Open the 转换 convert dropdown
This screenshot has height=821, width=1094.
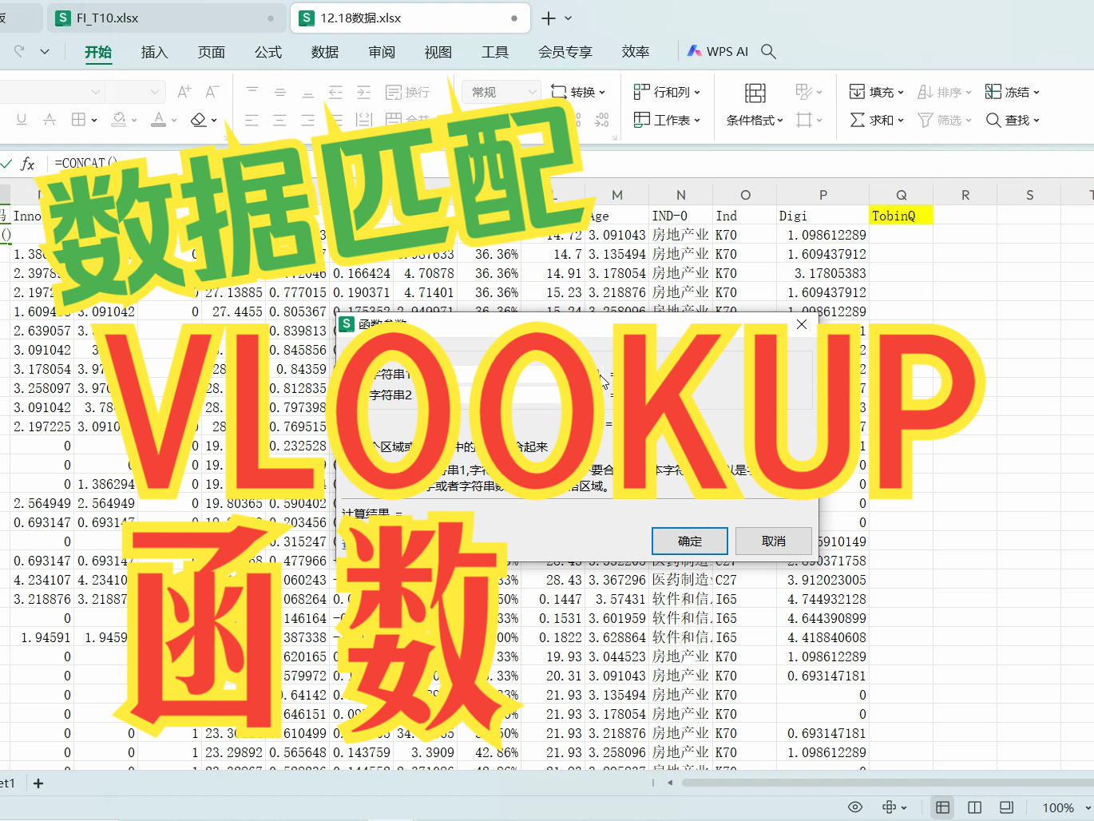pyautogui.click(x=580, y=91)
